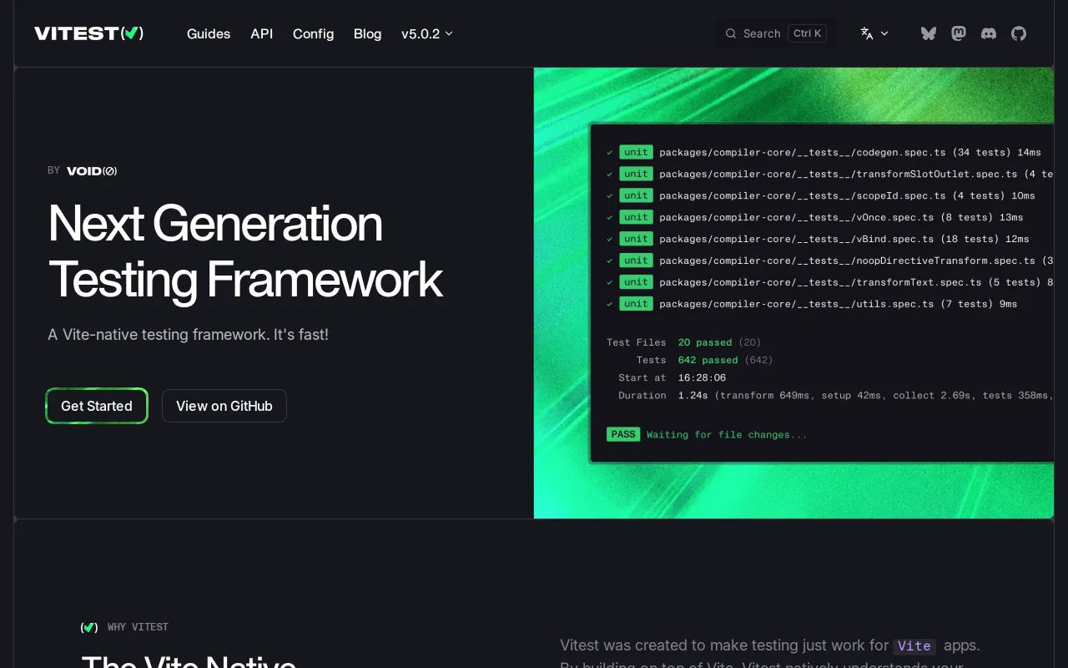Click the '20 passed' Test Files value
1068x668 pixels.
(x=705, y=342)
